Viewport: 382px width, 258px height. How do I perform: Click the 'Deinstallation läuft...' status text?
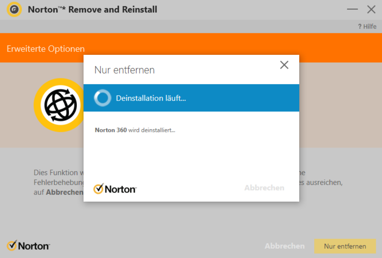151,98
